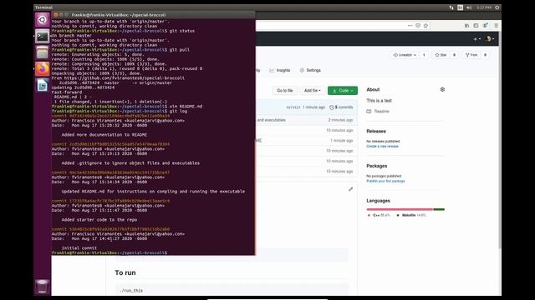Open Firefox Library icon

(466, 26)
